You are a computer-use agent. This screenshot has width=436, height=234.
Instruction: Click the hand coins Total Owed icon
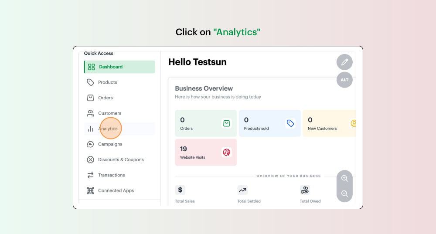(x=305, y=190)
